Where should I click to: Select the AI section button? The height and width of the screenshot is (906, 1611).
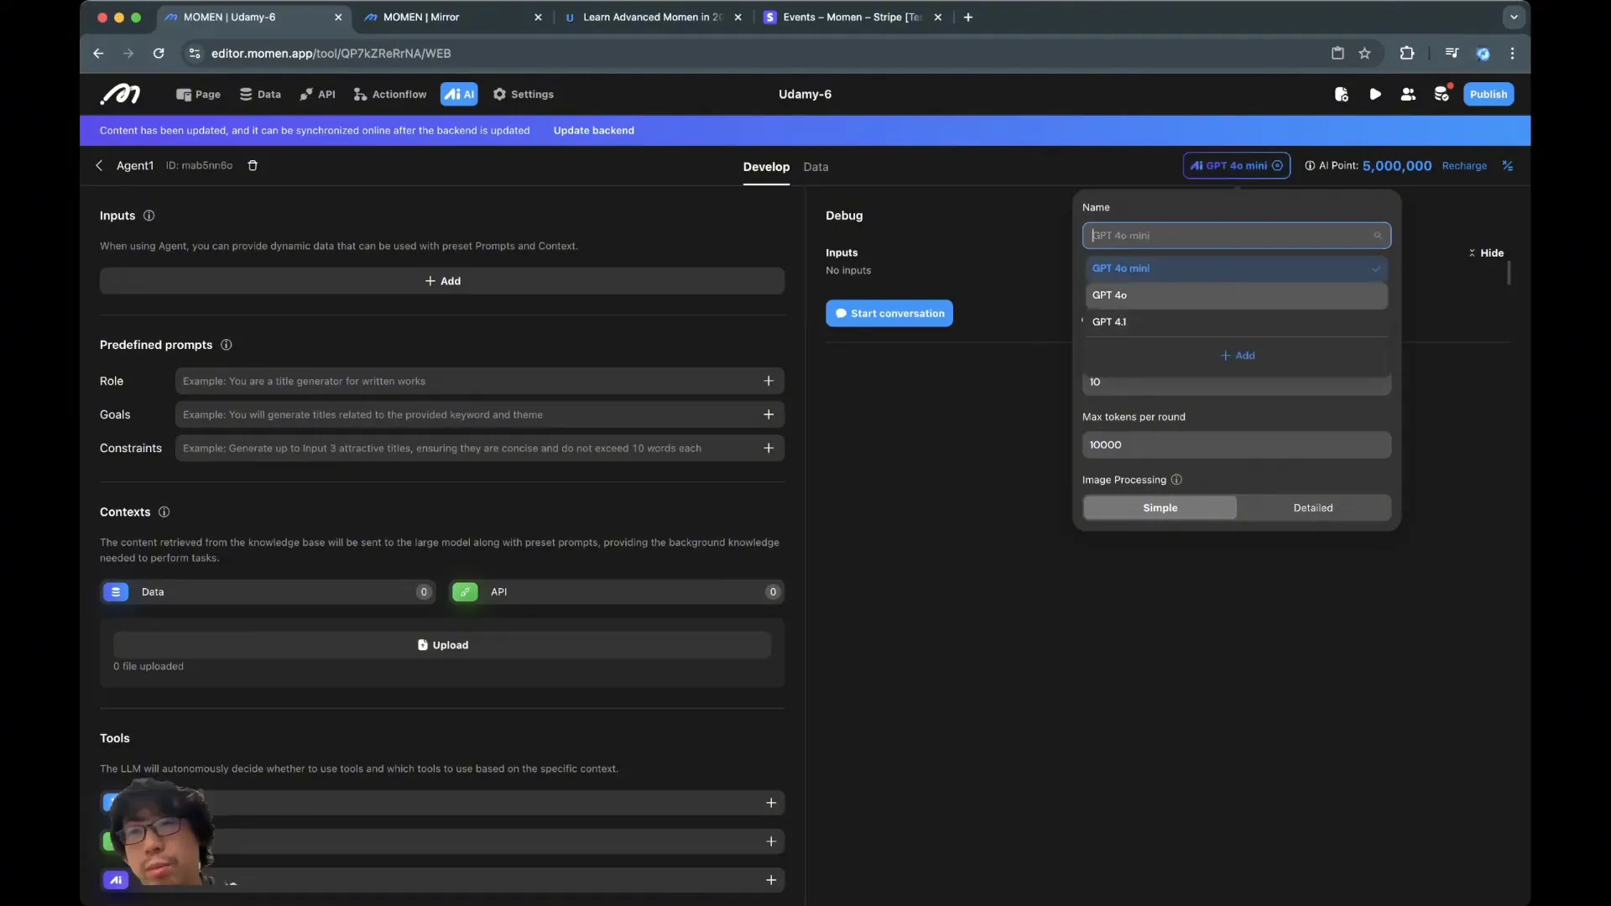(459, 94)
